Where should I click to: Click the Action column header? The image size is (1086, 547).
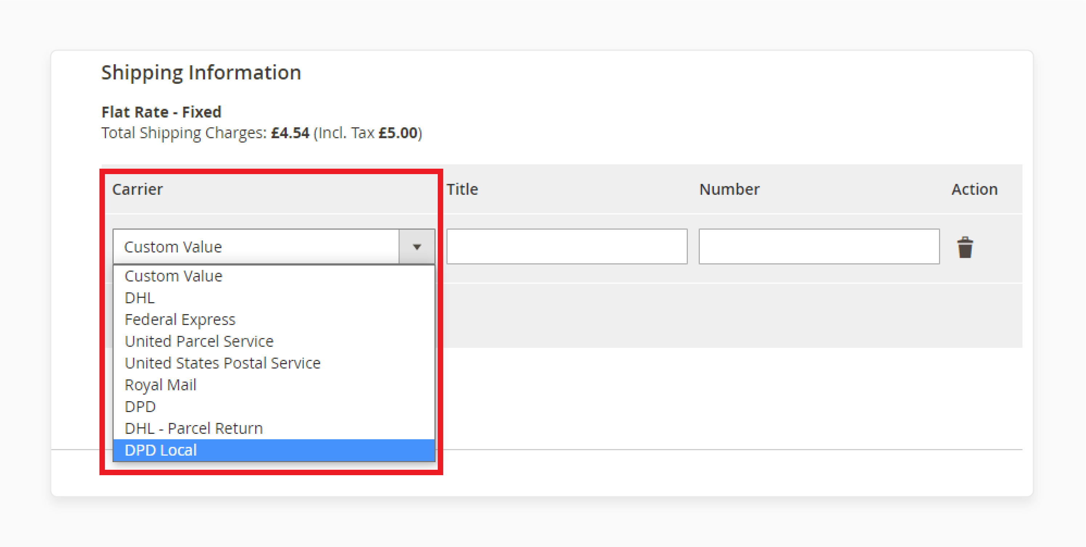(974, 189)
